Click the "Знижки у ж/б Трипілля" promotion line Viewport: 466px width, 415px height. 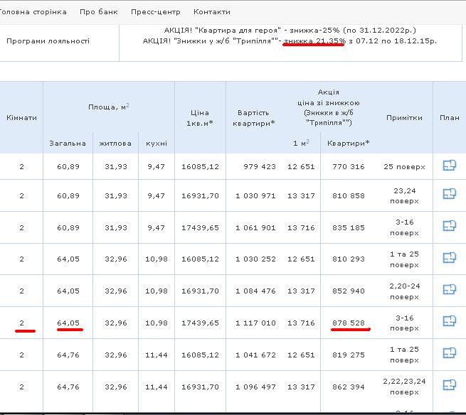click(290, 41)
